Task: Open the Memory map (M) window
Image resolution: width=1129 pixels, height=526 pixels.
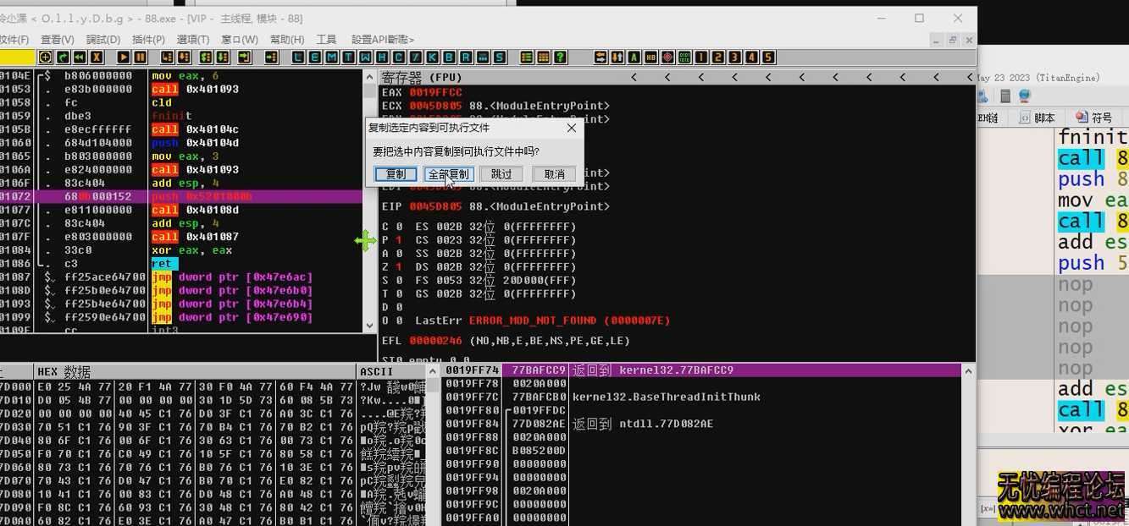Action: (331, 58)
